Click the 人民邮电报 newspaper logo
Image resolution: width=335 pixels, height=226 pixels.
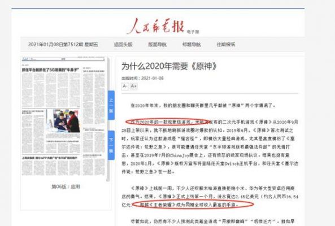tap(155, 27)
